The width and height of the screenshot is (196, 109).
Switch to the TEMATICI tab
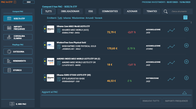pyautogui.click(x=152, y=11)
